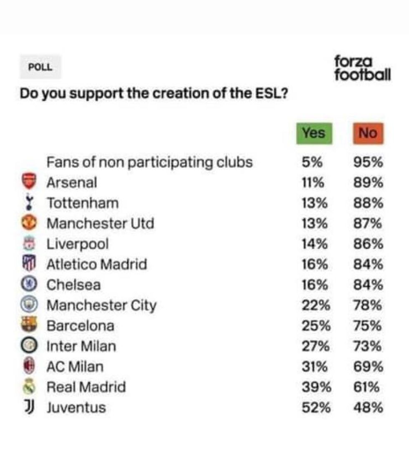Click Juventus 52% Yes value
This screenshot has height=465, width=409.
pyautogui.click(x=316, y=407)
